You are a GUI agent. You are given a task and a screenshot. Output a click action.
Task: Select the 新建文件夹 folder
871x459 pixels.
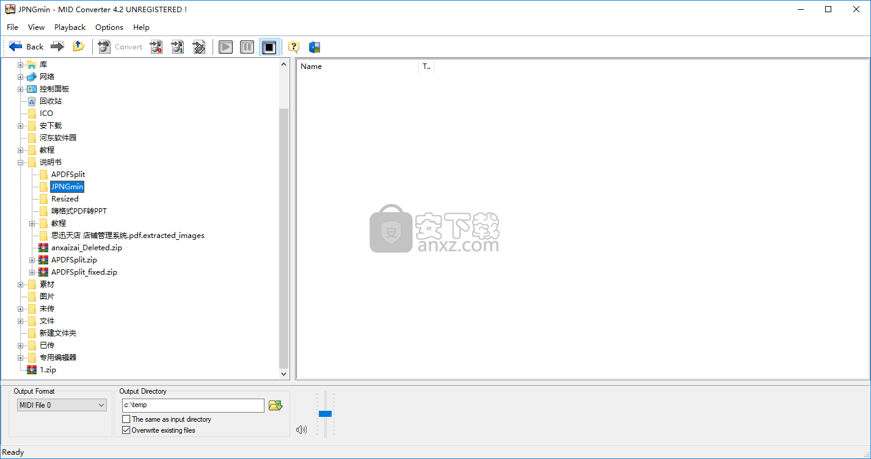[x=58, y=333]
